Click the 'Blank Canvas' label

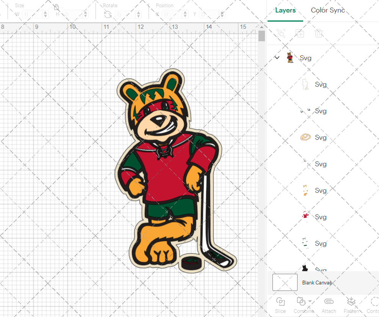pyautogui.click(x=317, y=283)
